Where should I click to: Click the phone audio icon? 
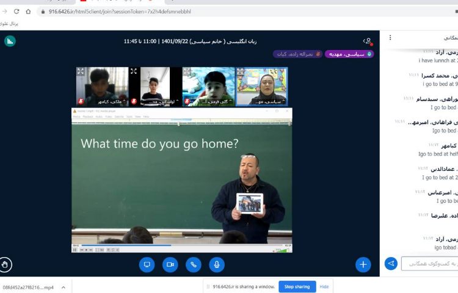[x=194, y=264]
